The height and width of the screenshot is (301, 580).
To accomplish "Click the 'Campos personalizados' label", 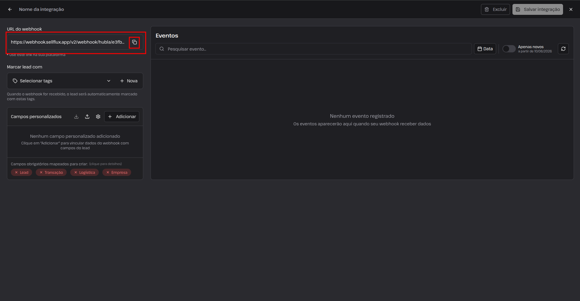I will click(x=36, y=117).
